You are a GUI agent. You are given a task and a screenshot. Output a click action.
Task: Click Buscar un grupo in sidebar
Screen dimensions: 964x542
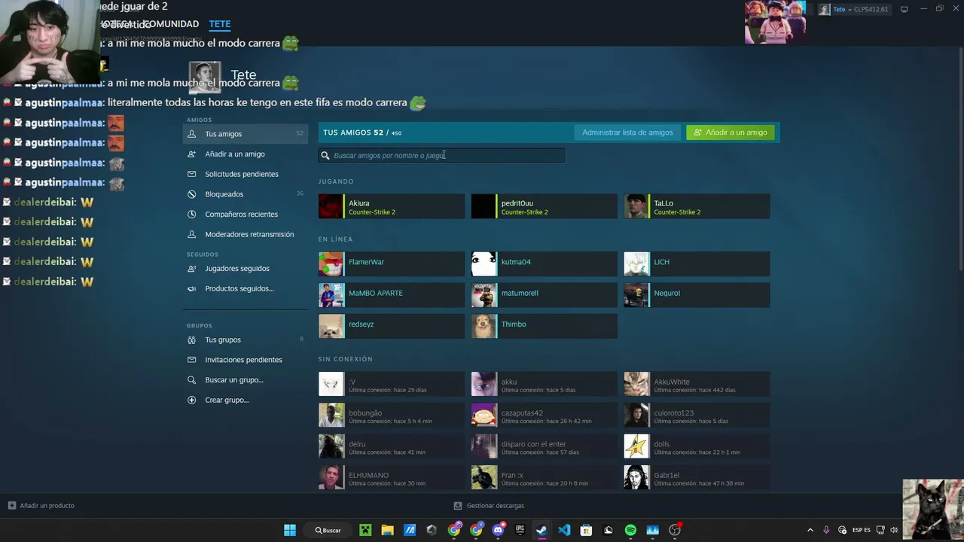point(246,380)
